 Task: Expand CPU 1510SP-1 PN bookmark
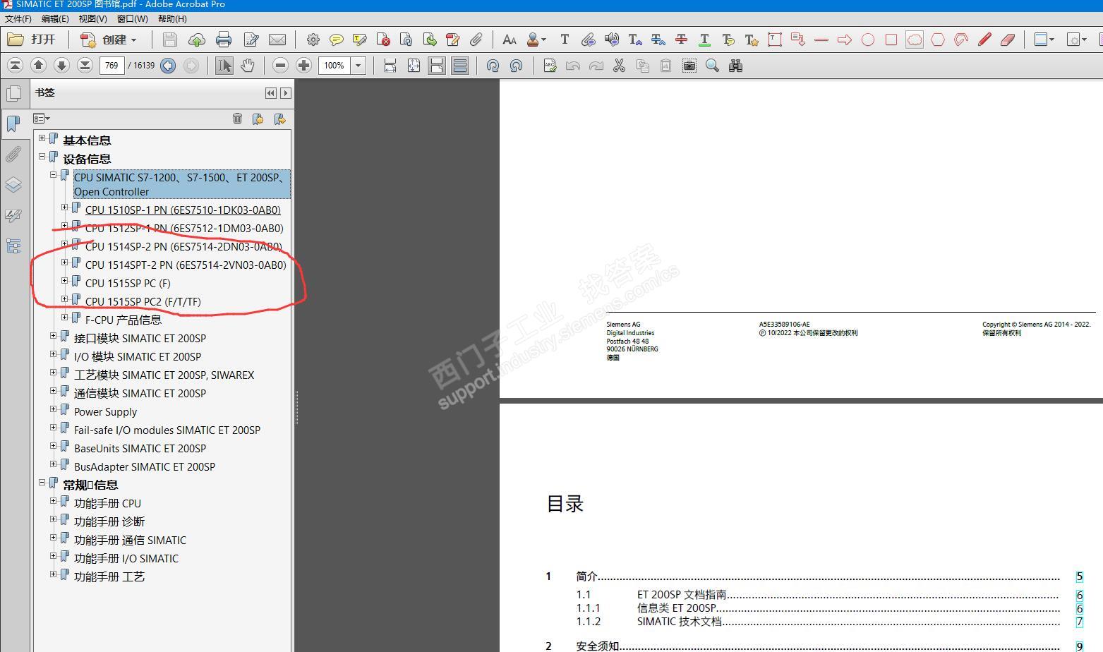coord(64,207)
